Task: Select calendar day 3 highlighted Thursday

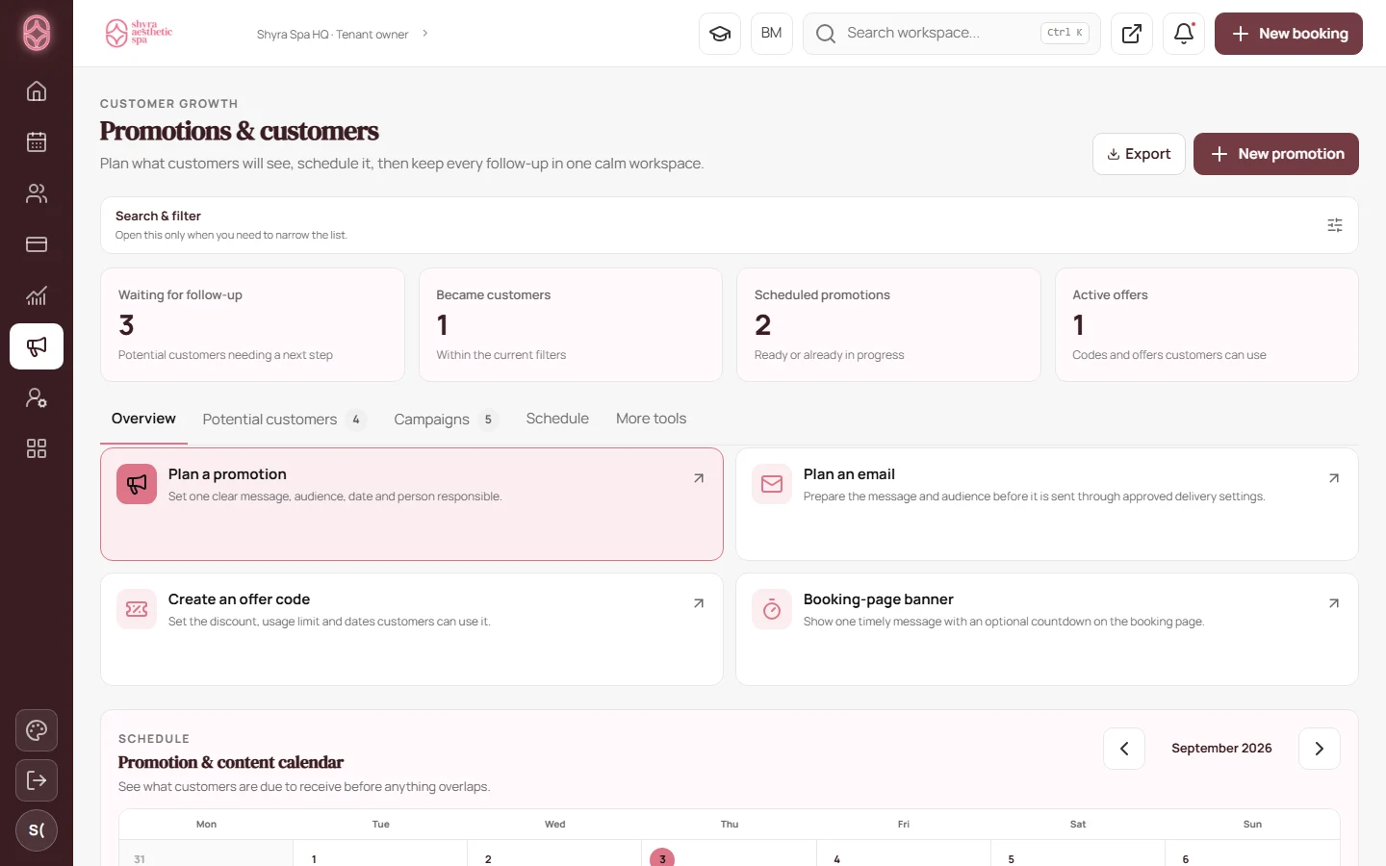Action: pyautogui.click(x=662, y=857)
